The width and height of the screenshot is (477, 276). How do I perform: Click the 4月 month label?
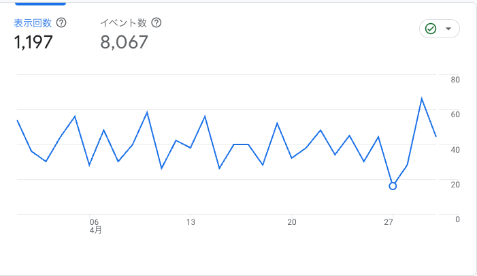95,230
